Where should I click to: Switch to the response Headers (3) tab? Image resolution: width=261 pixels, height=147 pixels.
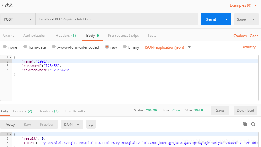[48, 111]
